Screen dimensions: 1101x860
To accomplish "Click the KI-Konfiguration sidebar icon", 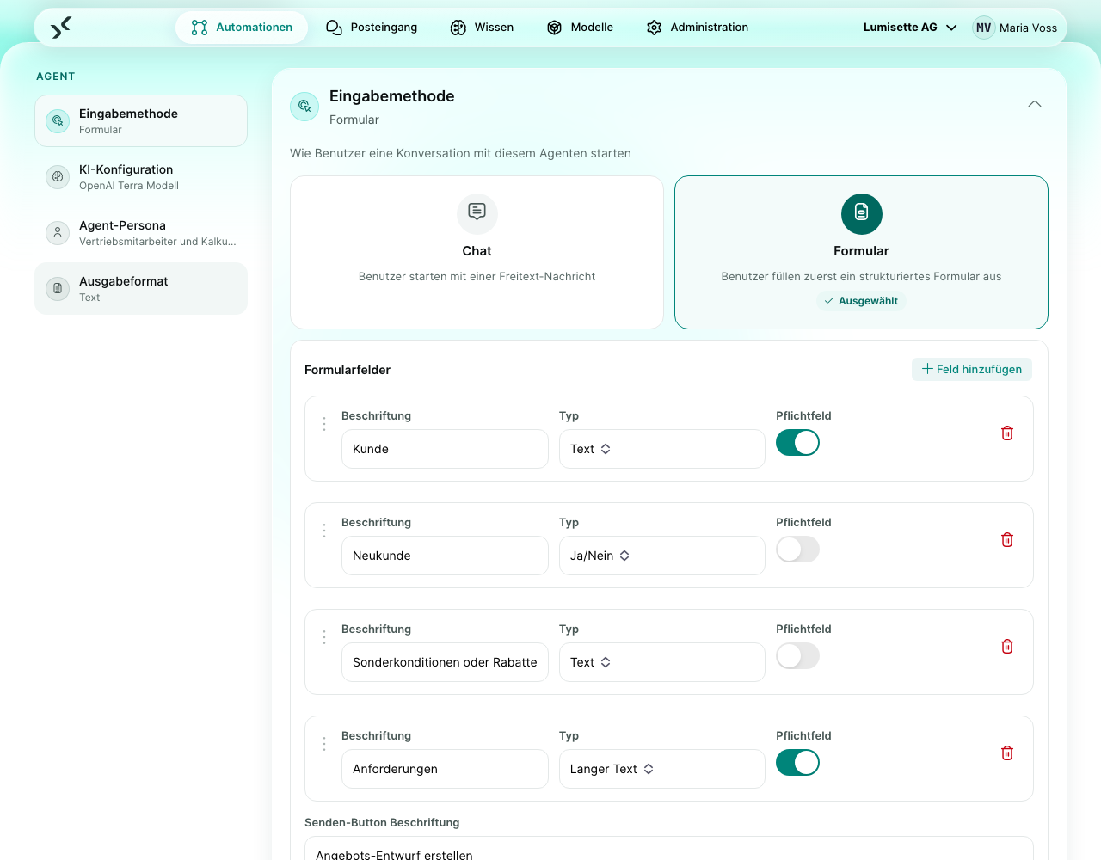I will click(x=58, y=176).
